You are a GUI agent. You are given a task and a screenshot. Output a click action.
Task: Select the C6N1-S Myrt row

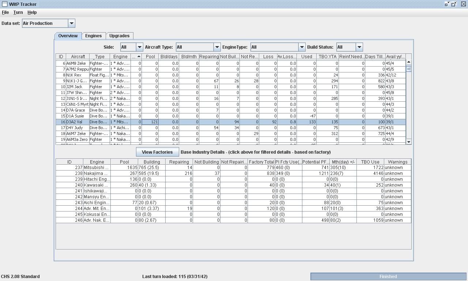click(231, 104)
